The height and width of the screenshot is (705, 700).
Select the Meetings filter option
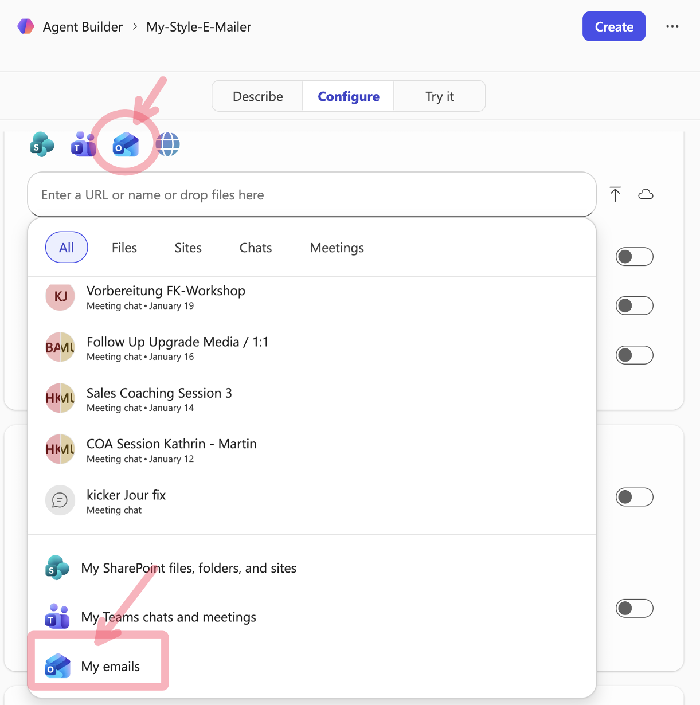337,248
